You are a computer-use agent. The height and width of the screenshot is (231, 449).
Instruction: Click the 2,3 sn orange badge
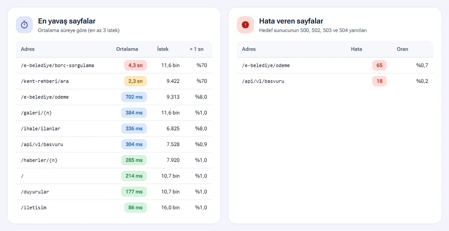(135, 81)
